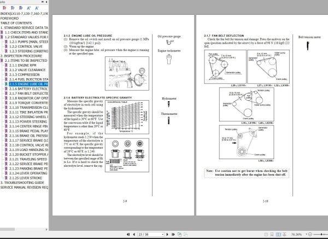Open 2.1.10 TRANSMISSION CLUTCH bookmark
The image size is (328, 239).
click(x=28, y=108)
